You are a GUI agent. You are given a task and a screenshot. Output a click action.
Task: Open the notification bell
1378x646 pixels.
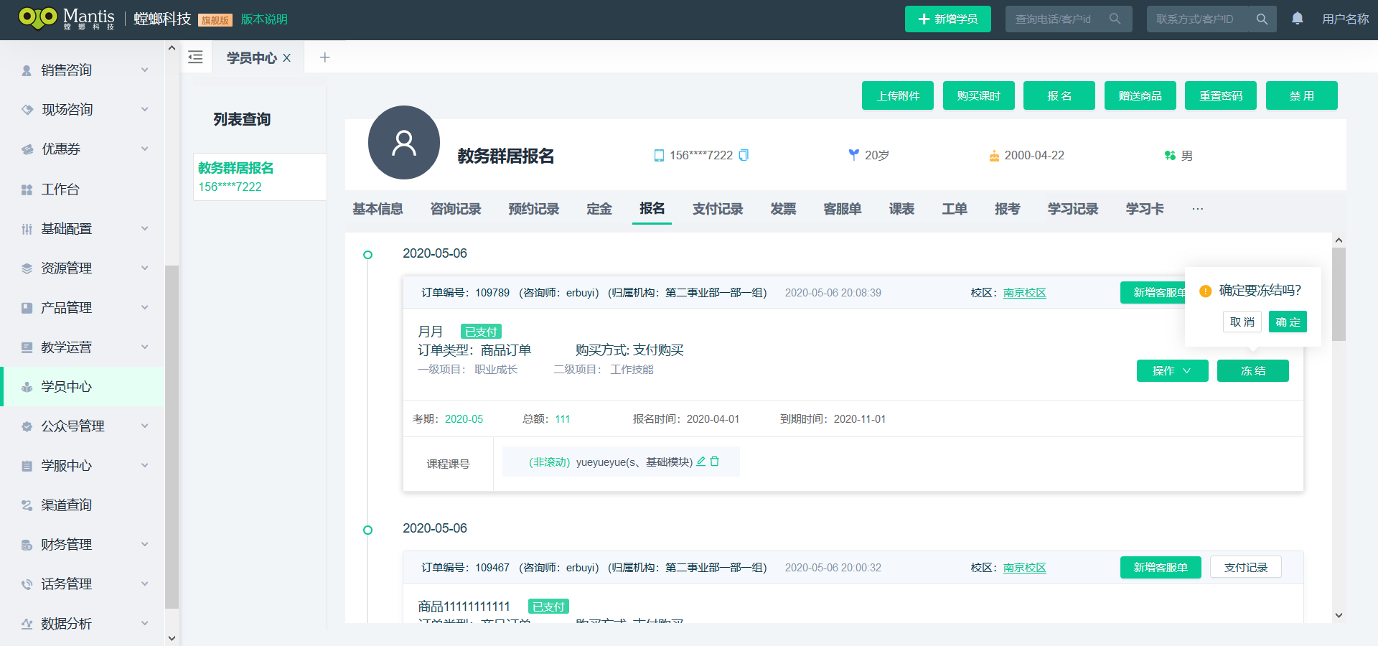pyautogui.click(x=1297, y=19)
